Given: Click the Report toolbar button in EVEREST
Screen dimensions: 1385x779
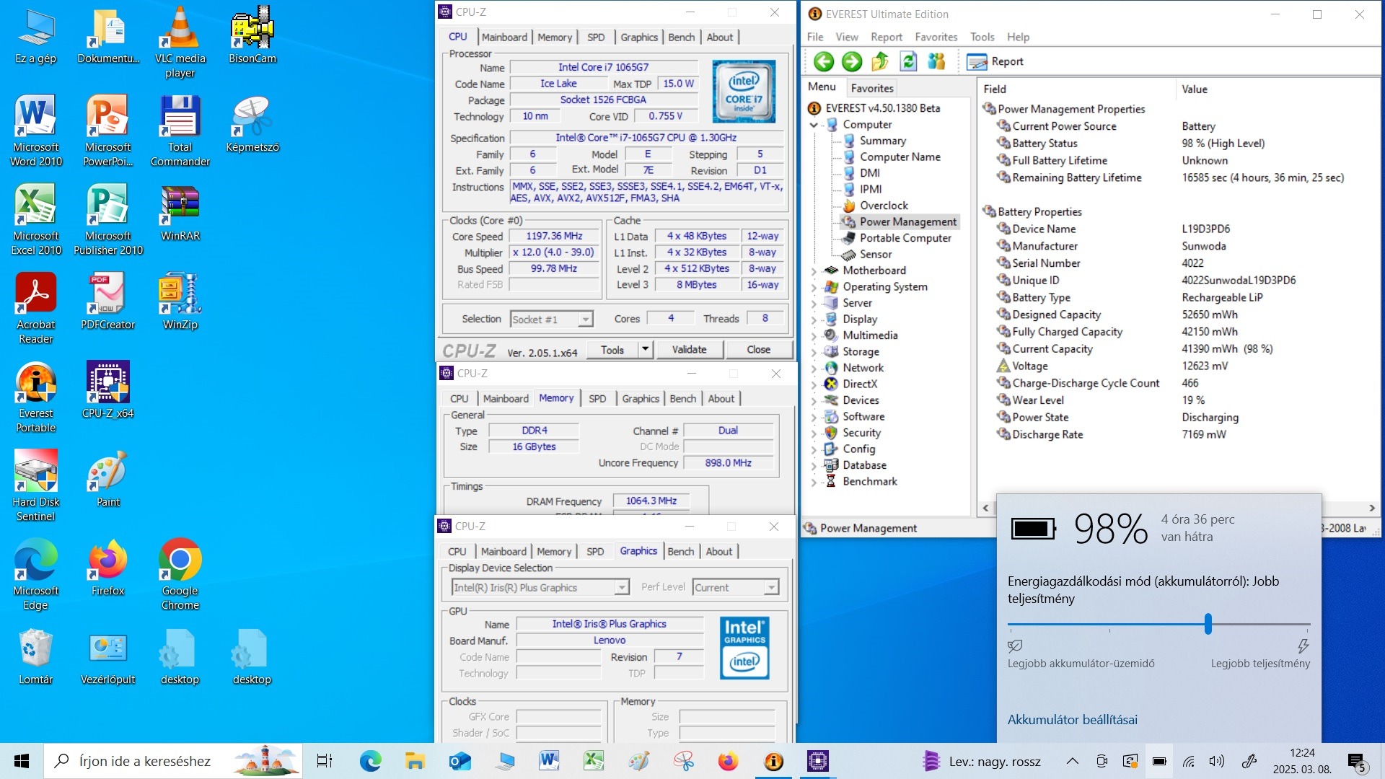Looking at the screenshot, I should [995, 62].
